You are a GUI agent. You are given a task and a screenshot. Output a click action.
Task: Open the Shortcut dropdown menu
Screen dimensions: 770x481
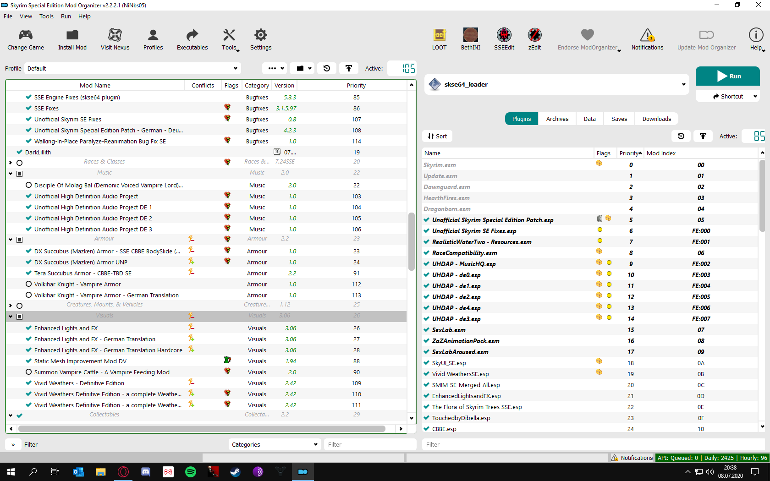(728, 96)
